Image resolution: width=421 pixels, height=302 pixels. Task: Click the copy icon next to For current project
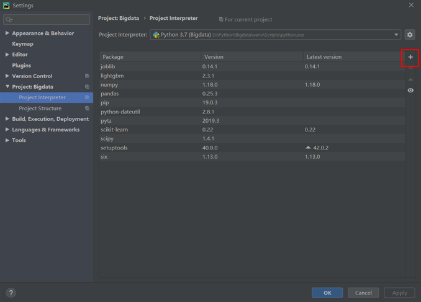coord(221,20)
